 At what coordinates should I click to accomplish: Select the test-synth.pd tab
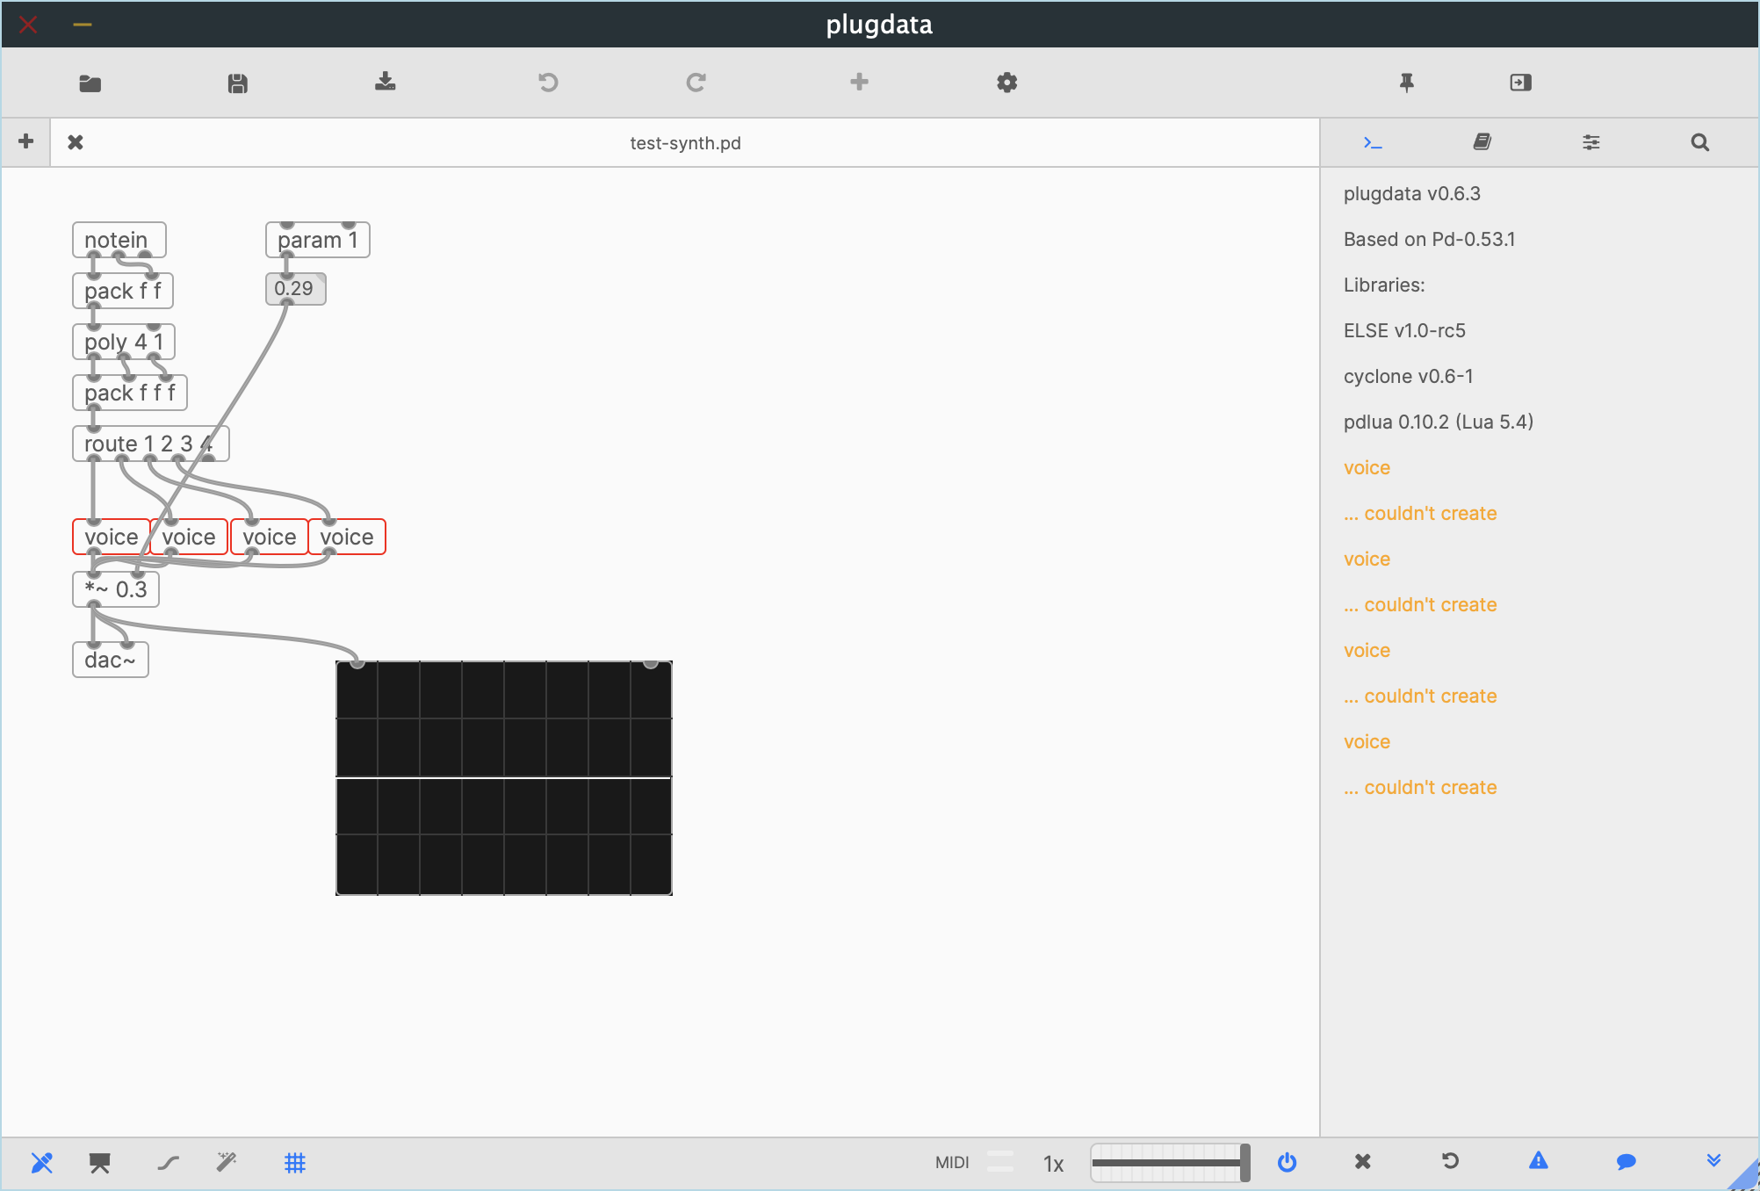(x=687, y=142)
